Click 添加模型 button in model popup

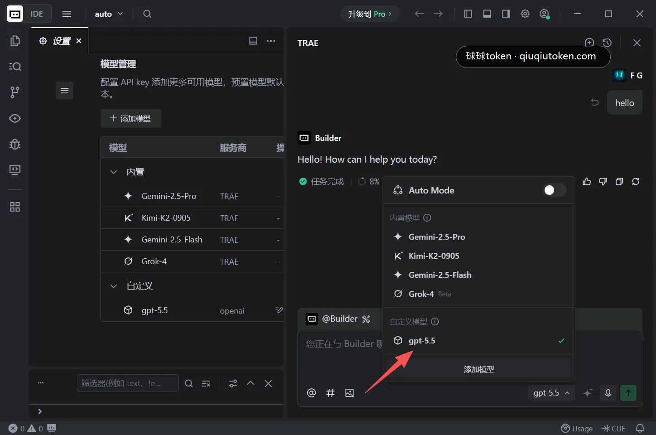pos(479,369)
